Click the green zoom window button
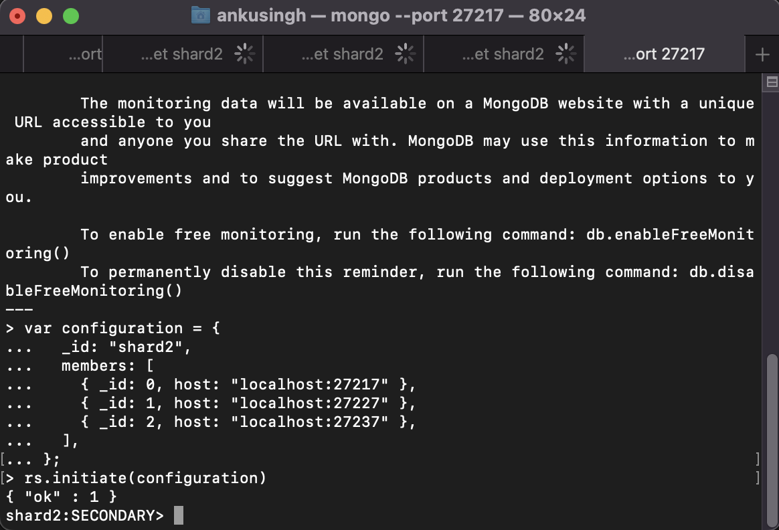779x530 pixels. 70,15
